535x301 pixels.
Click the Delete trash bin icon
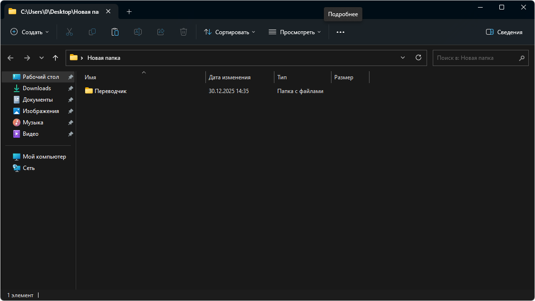click(184, 32)
